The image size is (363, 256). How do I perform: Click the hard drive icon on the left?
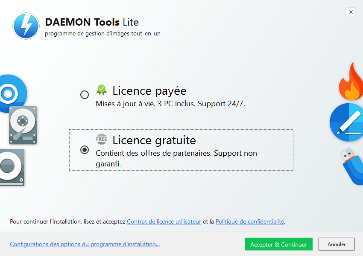tap(23, 125)
